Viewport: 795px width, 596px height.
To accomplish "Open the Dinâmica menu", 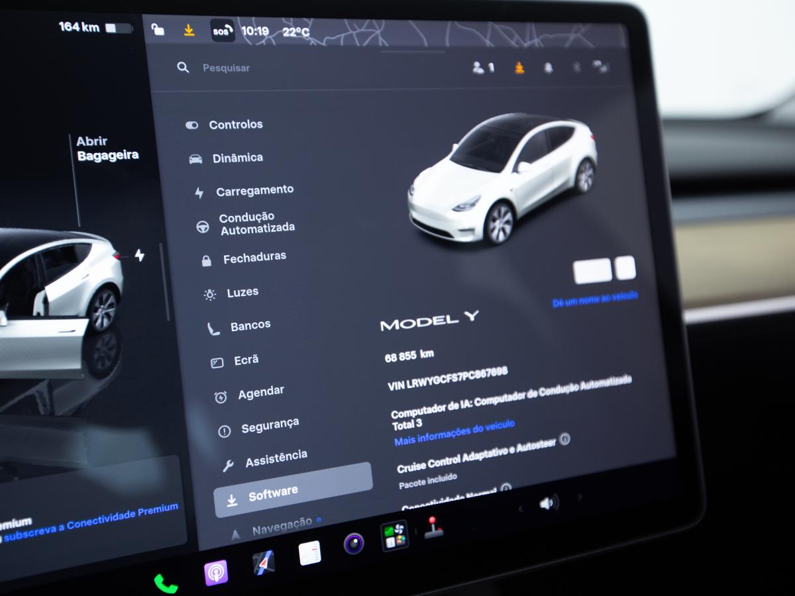I will pos(227,158).
